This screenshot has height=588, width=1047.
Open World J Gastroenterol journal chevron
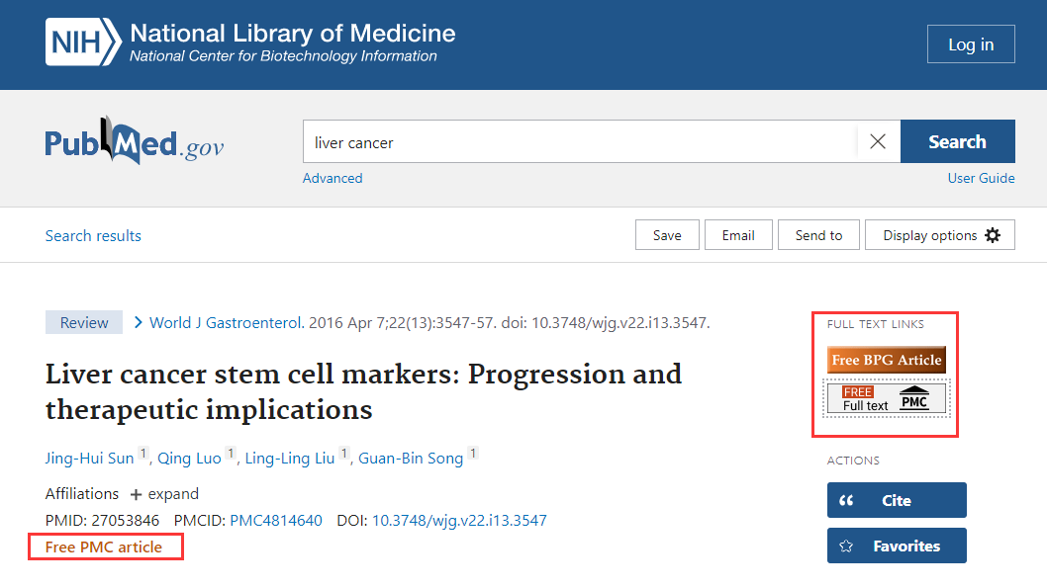(139, 322)
